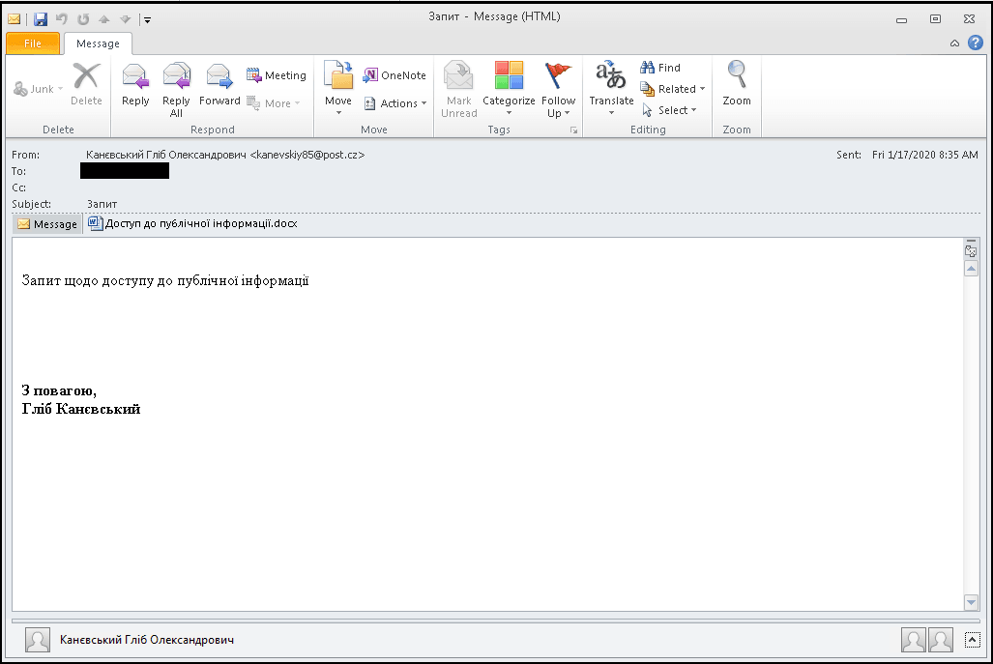The image size is (993, 664).
Task: Open the File tab
Action: [x=33, y=43]
